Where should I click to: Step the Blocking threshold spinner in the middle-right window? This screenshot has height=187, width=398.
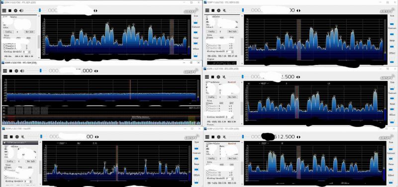click(x=232, y=117)
